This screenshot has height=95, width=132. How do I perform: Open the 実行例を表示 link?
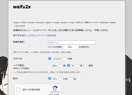click(x=19, y=35)
